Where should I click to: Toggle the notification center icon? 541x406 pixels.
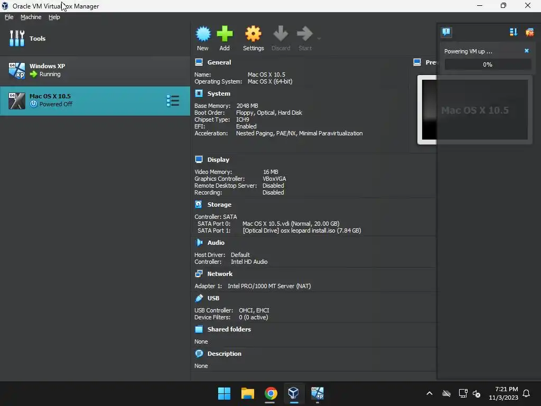[x=446, y=32]
